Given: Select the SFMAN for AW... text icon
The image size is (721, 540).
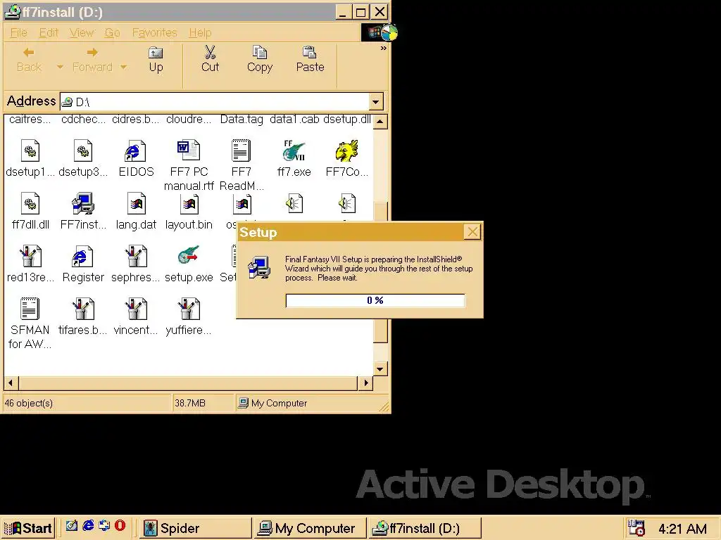Looking at the screenshot, I should coord(30,309).
